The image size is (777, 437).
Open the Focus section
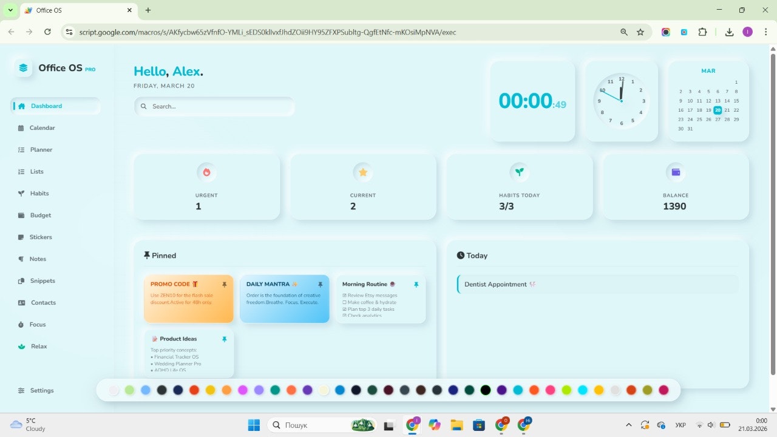[x=38, y=324]
